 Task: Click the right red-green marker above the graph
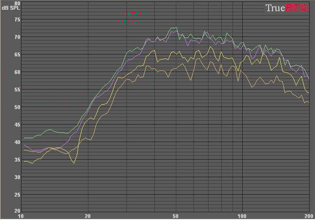137,18
